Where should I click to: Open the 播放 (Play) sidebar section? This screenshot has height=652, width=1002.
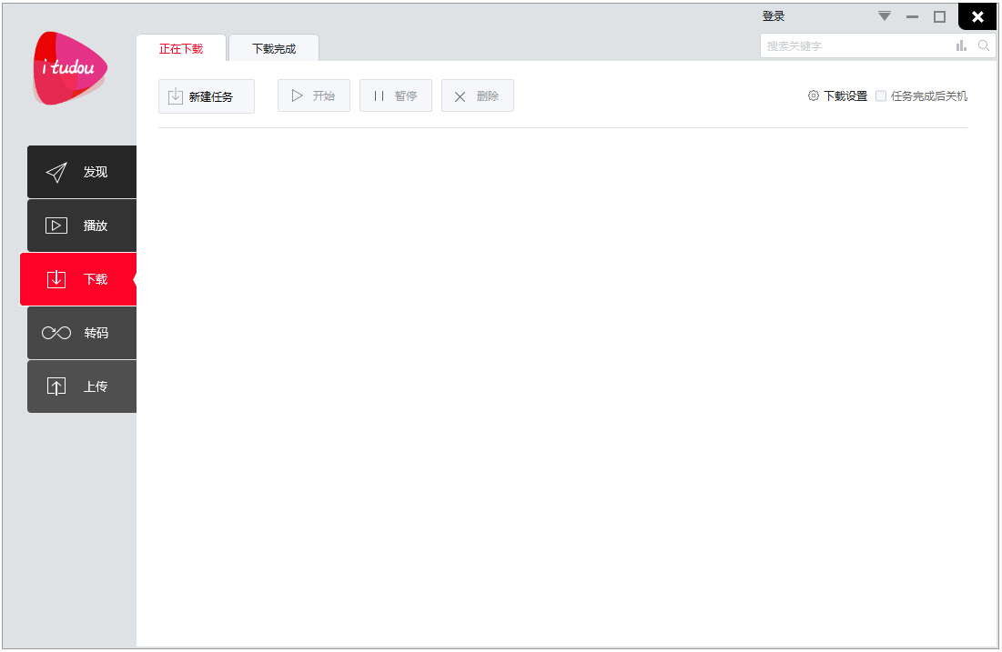82,226
